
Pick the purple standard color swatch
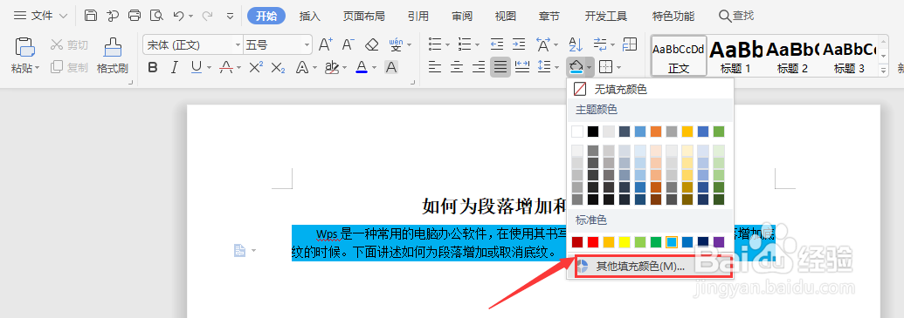(x=718, y=242)
